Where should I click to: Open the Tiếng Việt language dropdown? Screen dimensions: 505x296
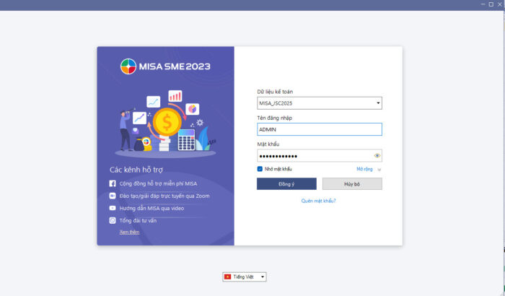click(245, 277)
